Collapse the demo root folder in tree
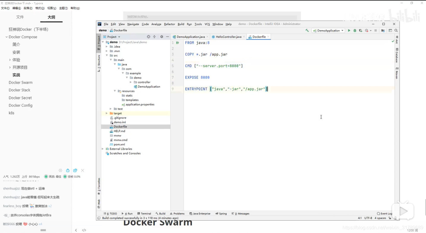 pos(103,42)
